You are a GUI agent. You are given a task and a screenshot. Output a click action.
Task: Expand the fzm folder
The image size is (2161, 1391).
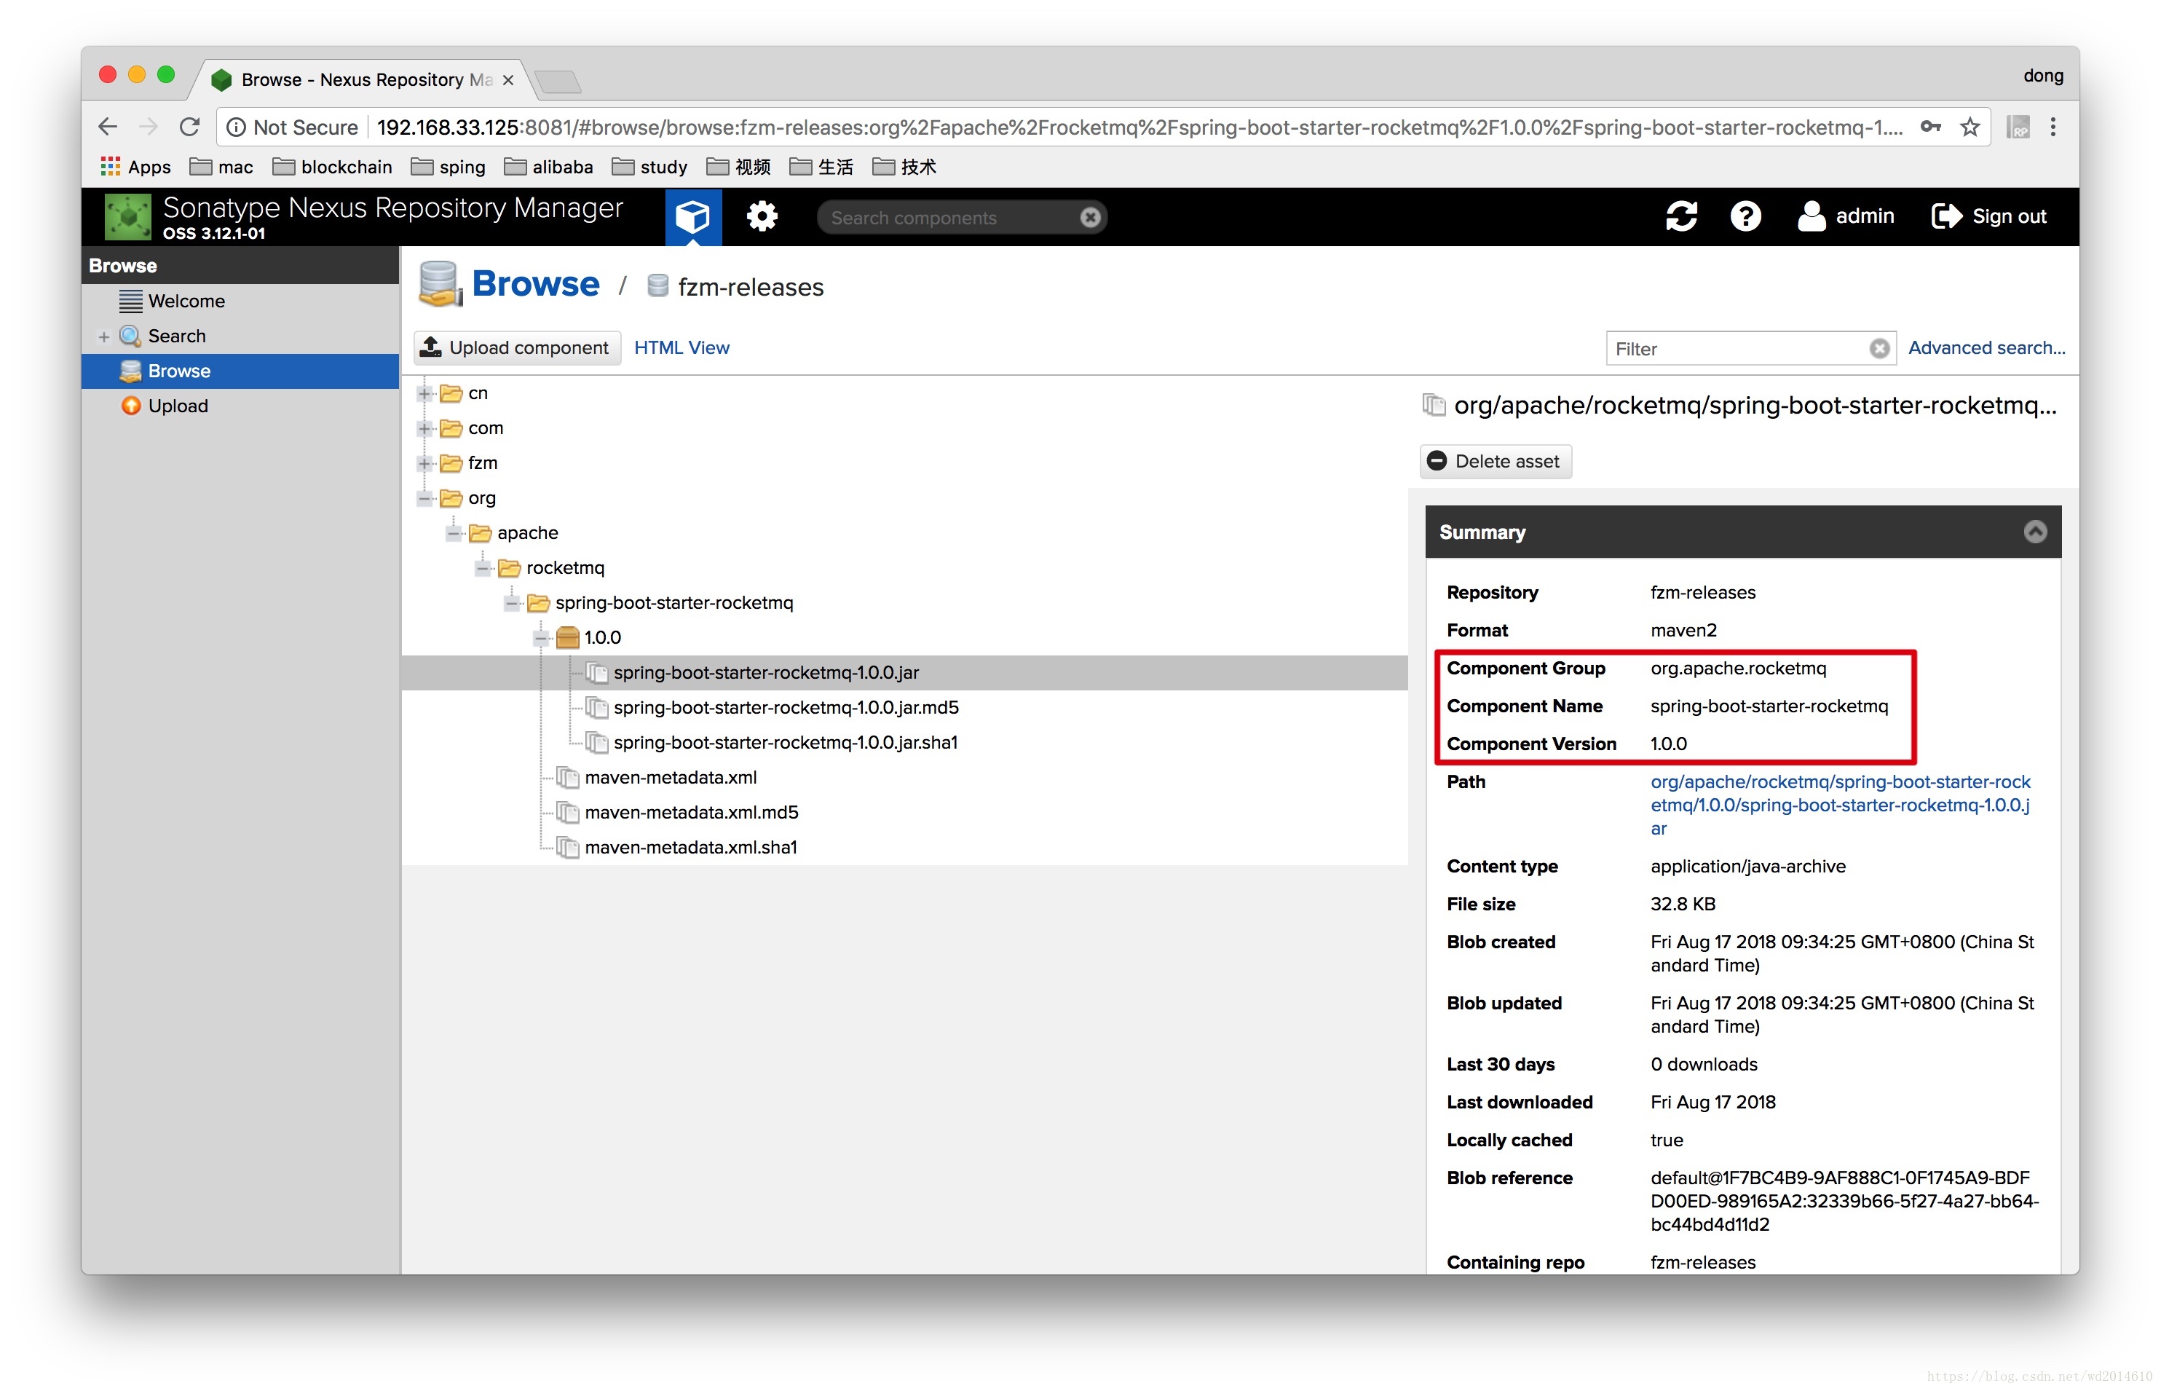[424, 463]
